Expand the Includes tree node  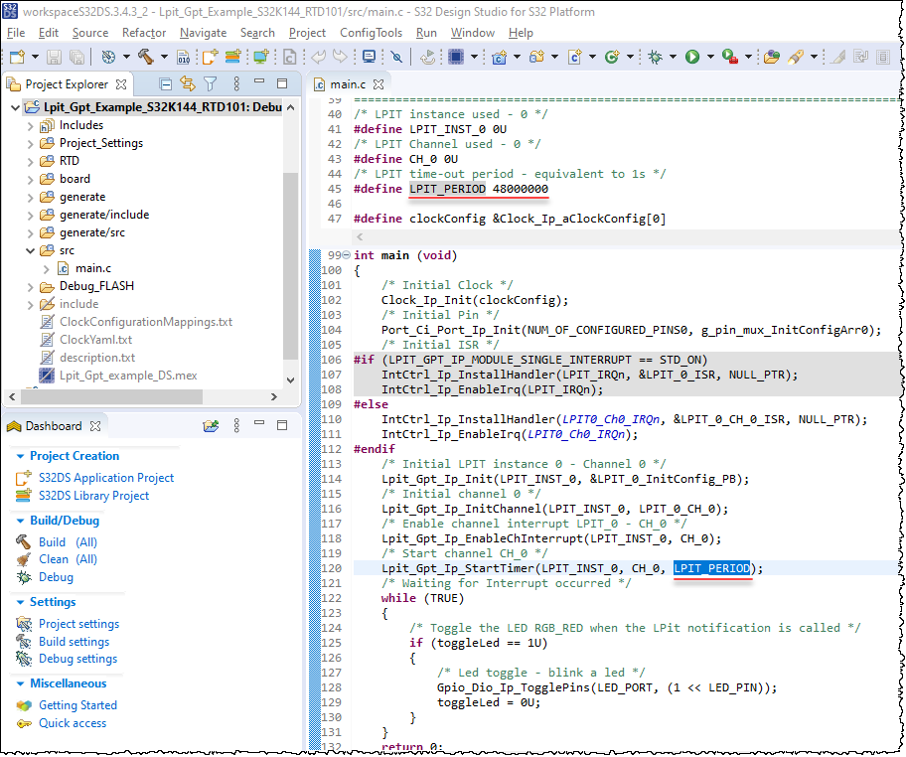[30, 126]
